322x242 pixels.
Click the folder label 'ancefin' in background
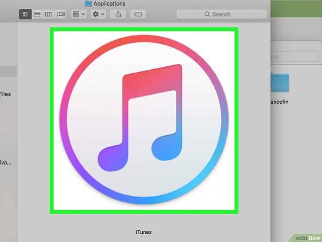click(x=279, y=102)
